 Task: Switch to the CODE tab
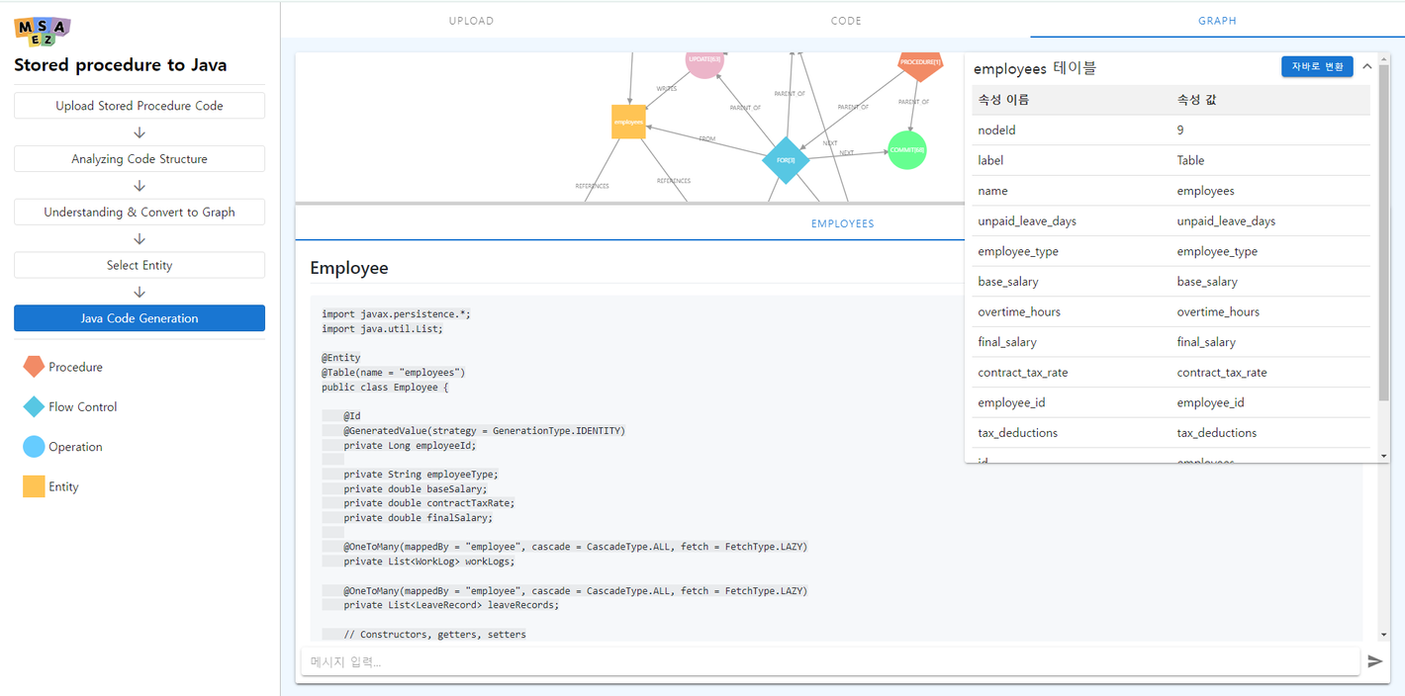[x=846, y=21]
